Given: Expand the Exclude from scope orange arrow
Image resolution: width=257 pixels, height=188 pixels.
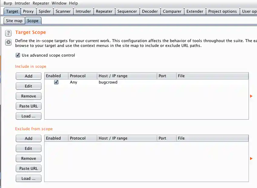Looking at the screenshot, I should [x=251, y=159].
